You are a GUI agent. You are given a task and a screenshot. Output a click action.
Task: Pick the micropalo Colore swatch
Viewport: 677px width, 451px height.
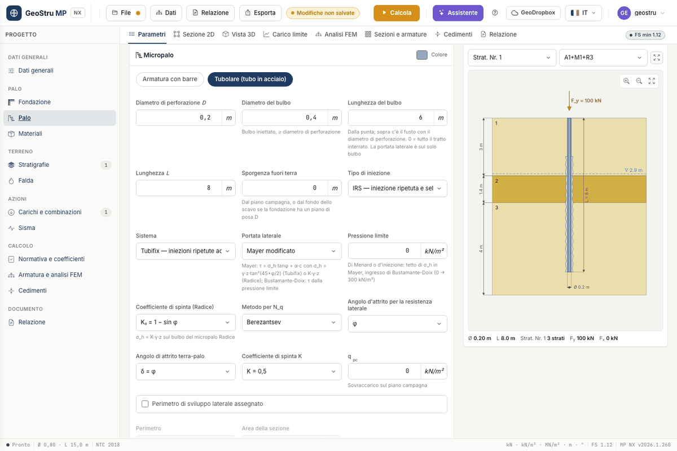(422, 55)
